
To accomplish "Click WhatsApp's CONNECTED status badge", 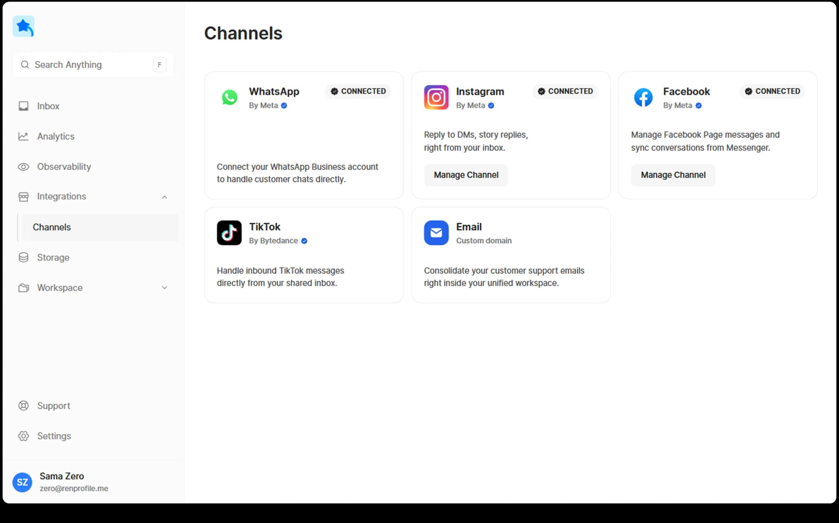I will click(358, 91).
